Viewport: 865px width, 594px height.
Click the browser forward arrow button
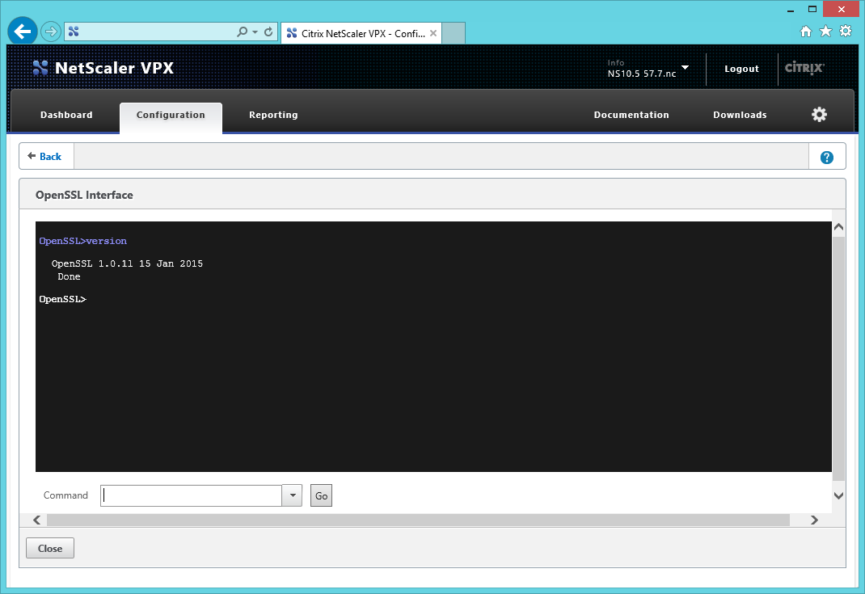point(51,32)
